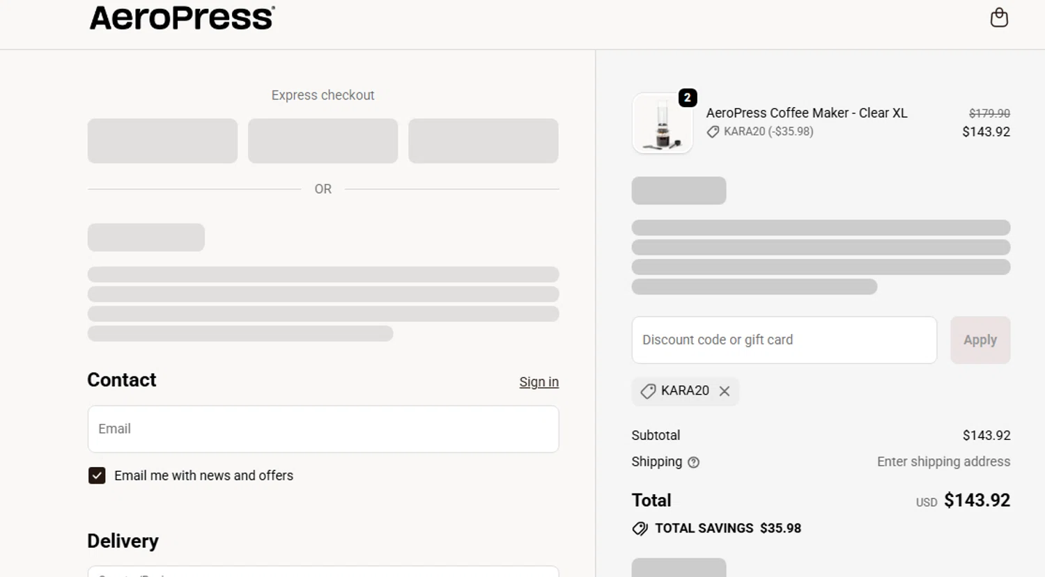Click the struck-through price $179.90

tap(989, 113)
